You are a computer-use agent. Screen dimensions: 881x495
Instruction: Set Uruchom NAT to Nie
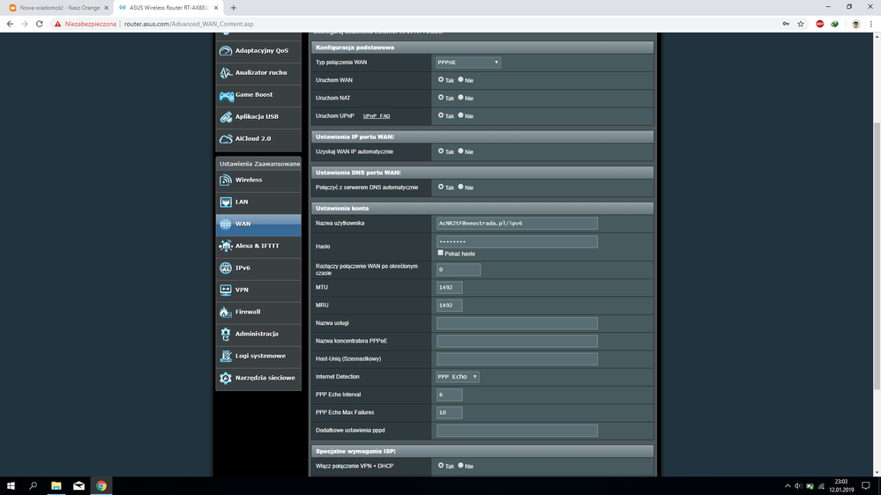coord(460,98)
